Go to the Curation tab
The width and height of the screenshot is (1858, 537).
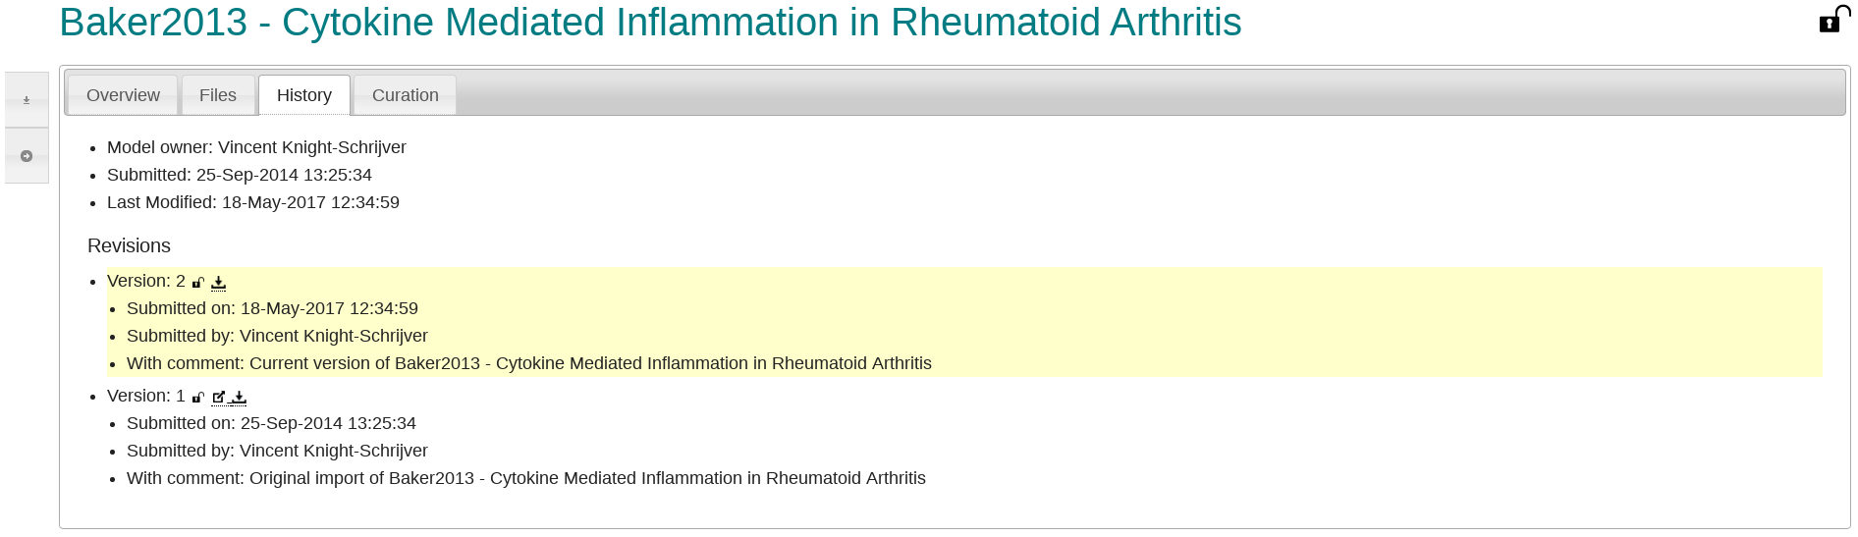(405, 95)
